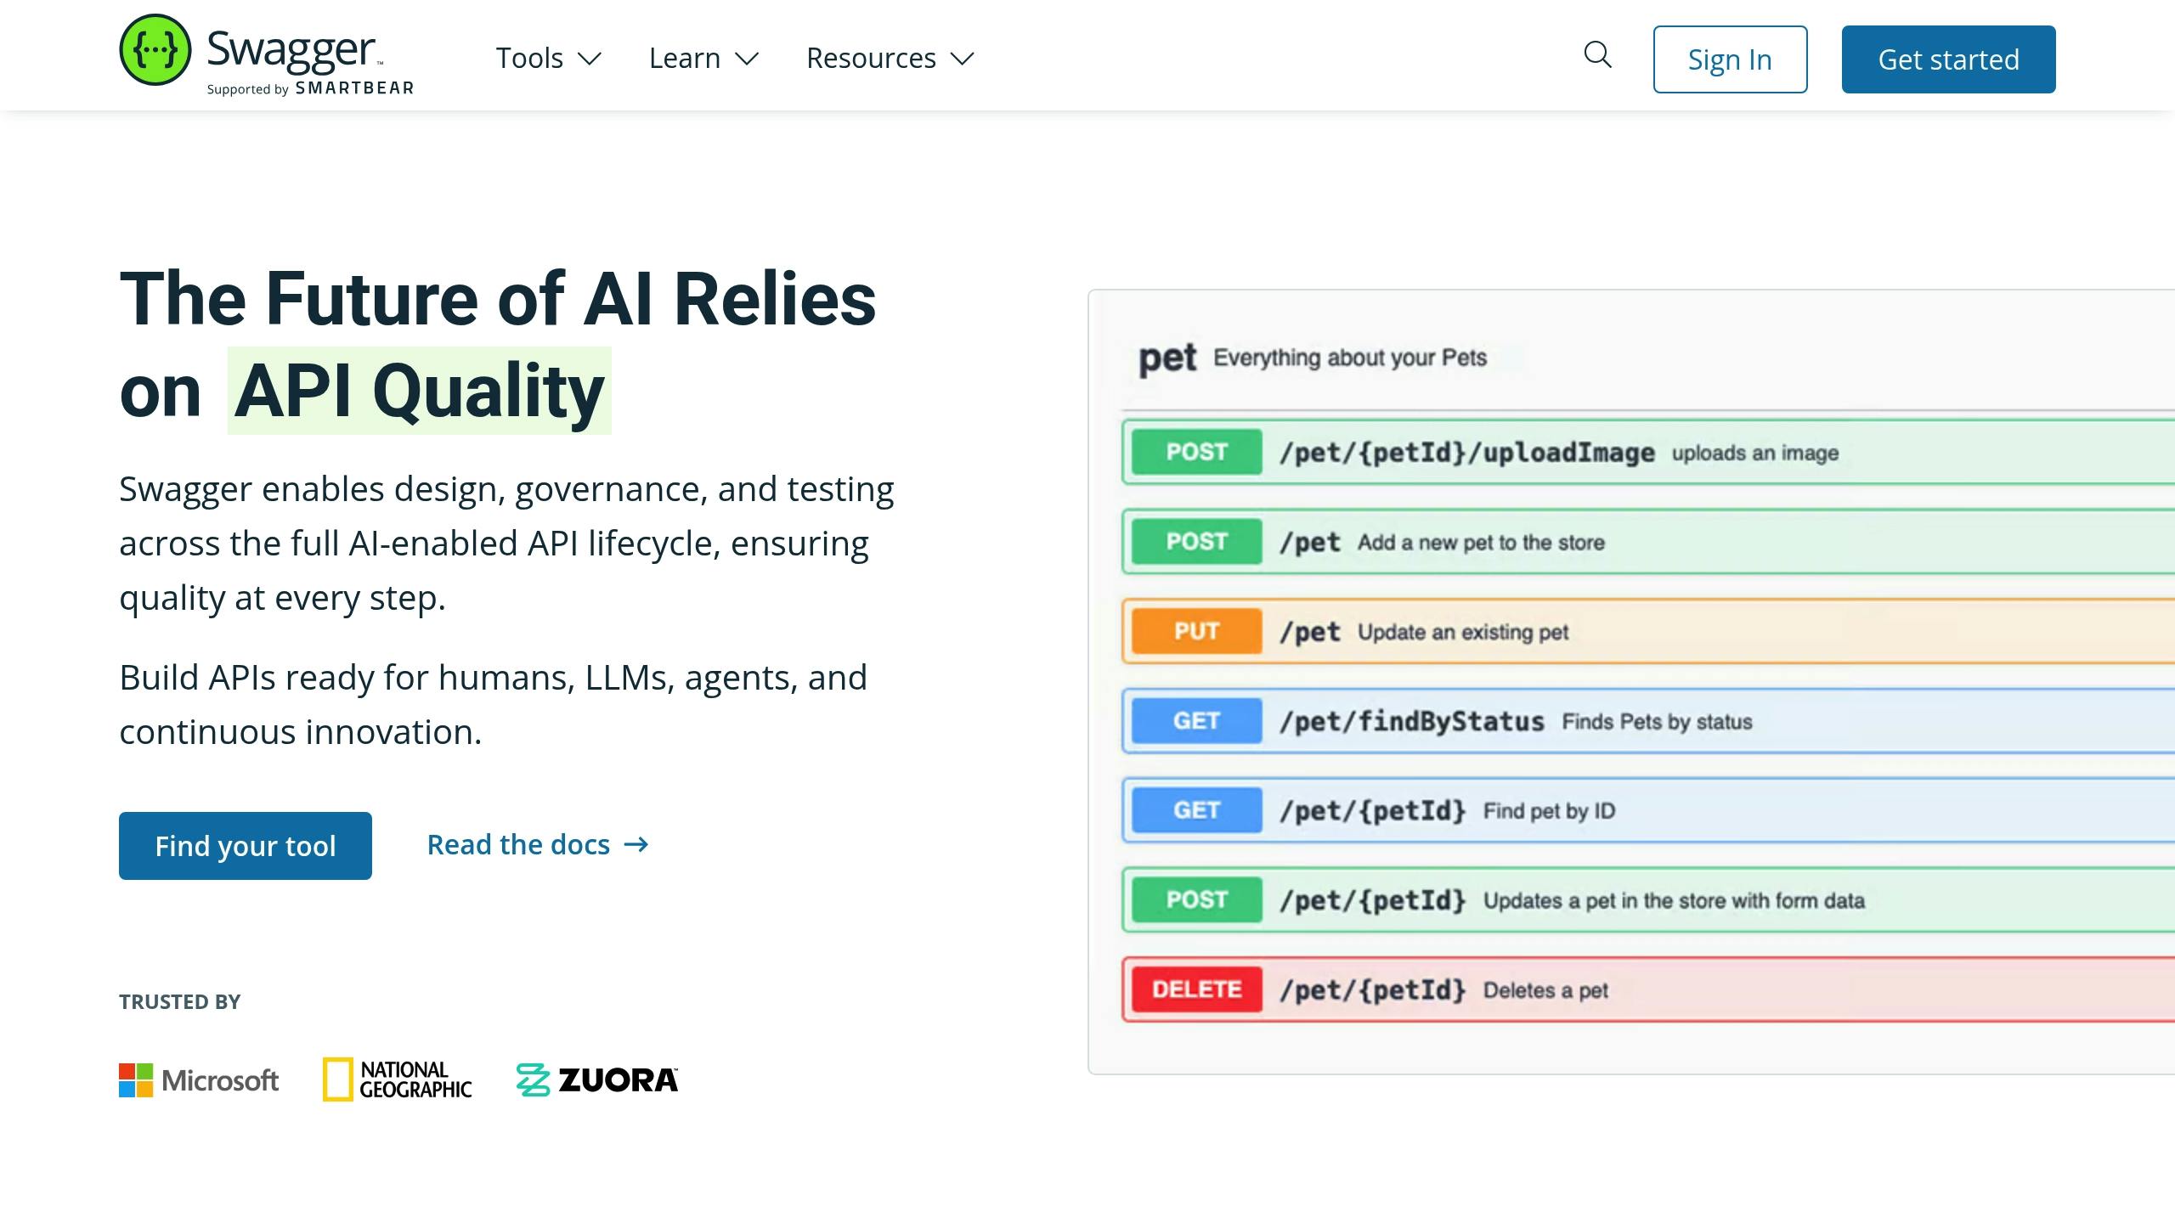Click the Swagger logo icon
The width and height of the screenshot is (2175, 1223).
155,50
